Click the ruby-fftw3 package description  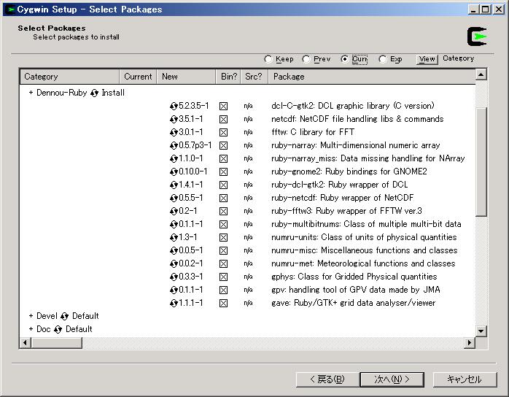(x=346, y=211)
